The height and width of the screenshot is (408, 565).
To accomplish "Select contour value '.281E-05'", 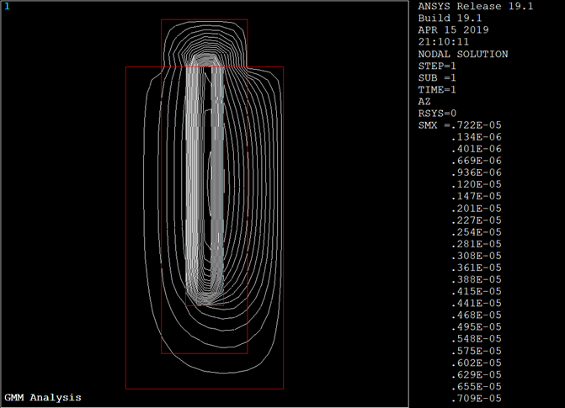I will tap(477, 244).
